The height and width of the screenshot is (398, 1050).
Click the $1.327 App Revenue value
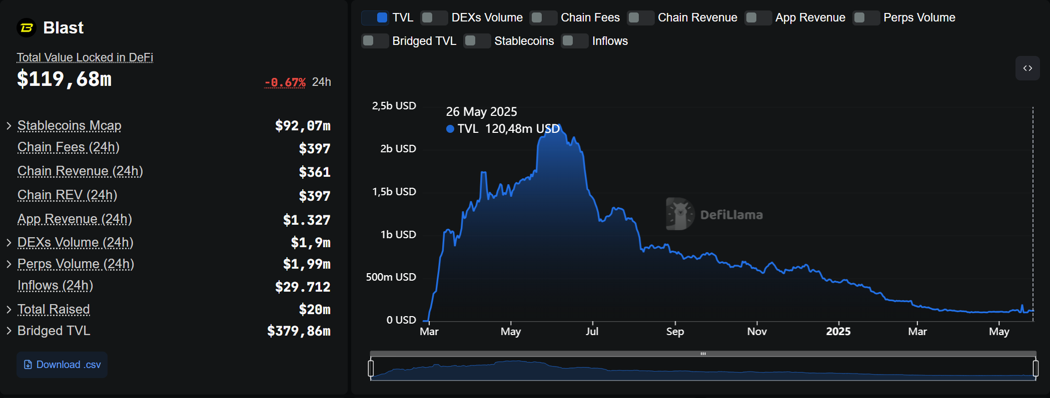pyautogui.click(x=307, y=220)
